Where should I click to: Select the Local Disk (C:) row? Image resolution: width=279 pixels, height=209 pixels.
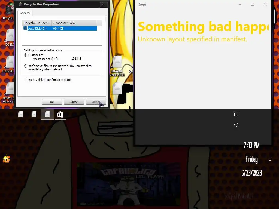[60, 28]
